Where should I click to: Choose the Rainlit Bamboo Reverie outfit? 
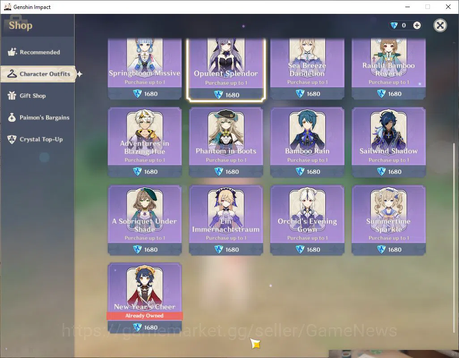click(388, 69)
